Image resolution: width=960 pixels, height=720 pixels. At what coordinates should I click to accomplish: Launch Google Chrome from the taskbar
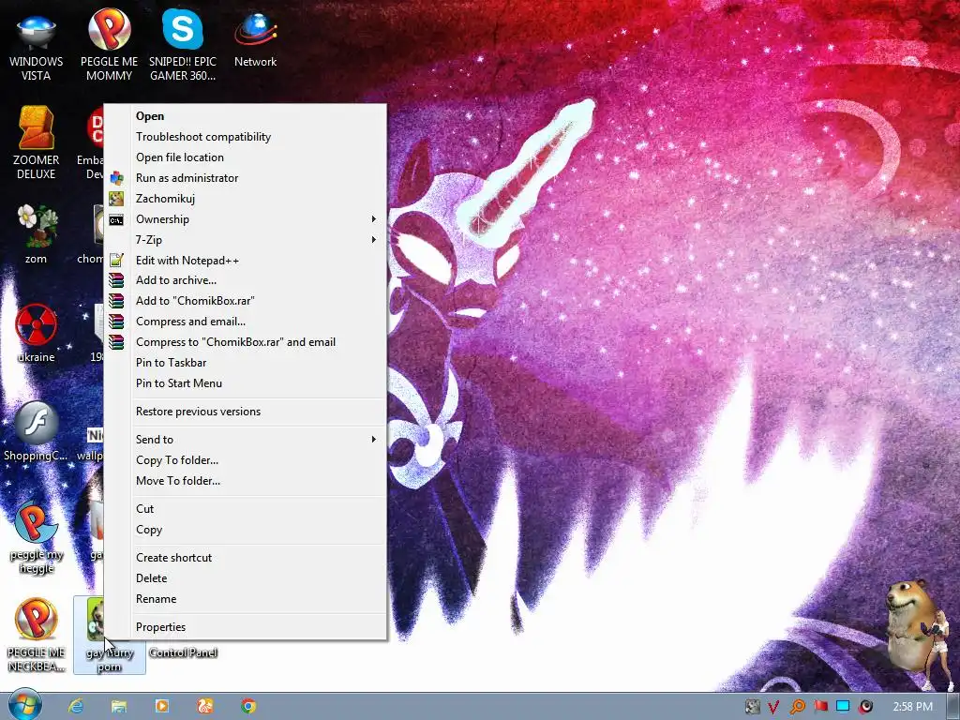[x=247, y=706]
